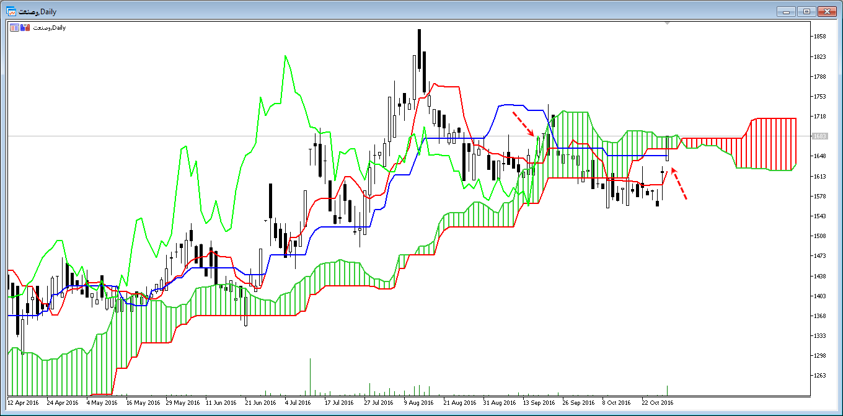Click the 22 Oct 2016 date label
Screen dimensions: 843x416
[x=658, y=402]
